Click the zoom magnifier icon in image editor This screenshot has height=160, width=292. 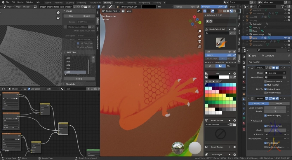tap(58, 13)
